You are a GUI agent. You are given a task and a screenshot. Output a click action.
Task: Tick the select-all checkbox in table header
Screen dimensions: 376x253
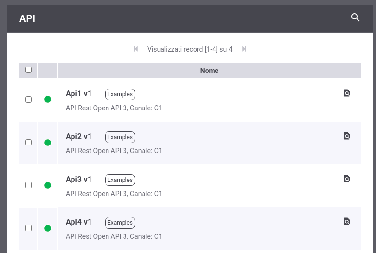click(29, 70)
